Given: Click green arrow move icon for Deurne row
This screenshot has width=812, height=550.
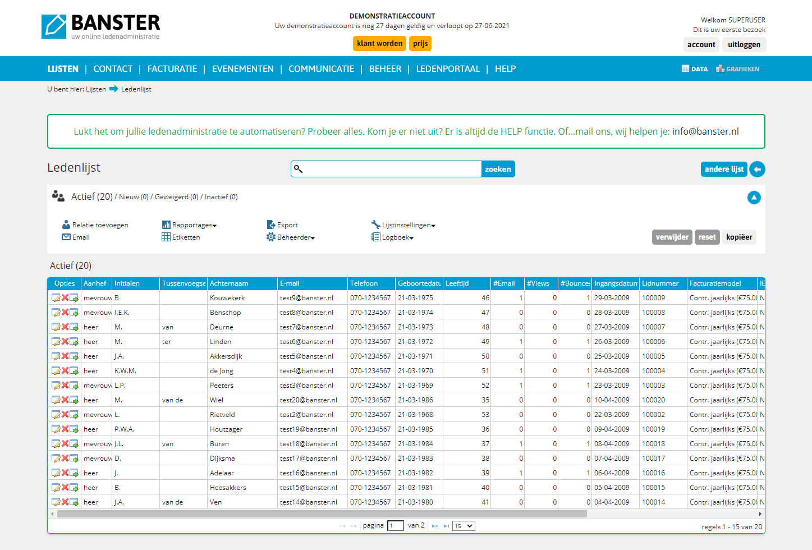Looking at the screenshot, I should point(74,327).
